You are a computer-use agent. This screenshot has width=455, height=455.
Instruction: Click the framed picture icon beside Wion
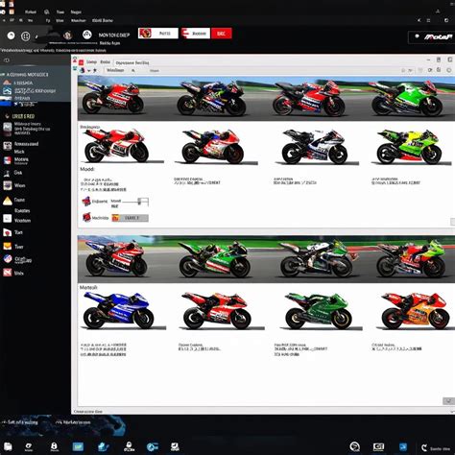tap(8, 185)
